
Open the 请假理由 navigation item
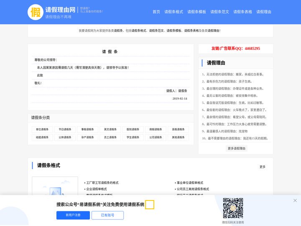tap(264, 12)
